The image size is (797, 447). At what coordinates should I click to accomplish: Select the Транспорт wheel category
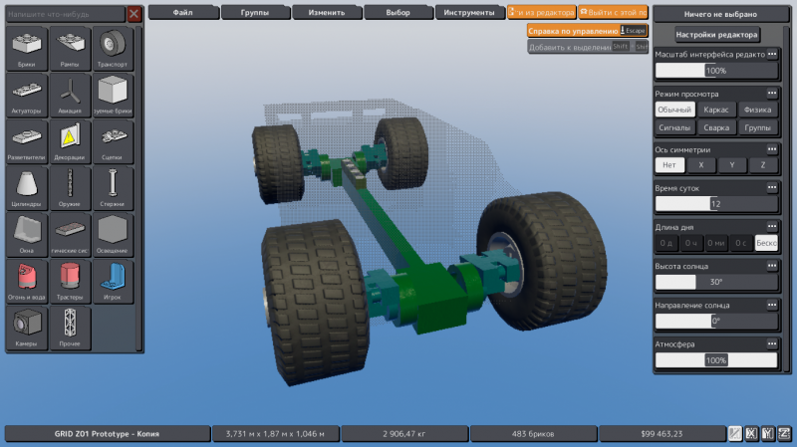(113, 49)
